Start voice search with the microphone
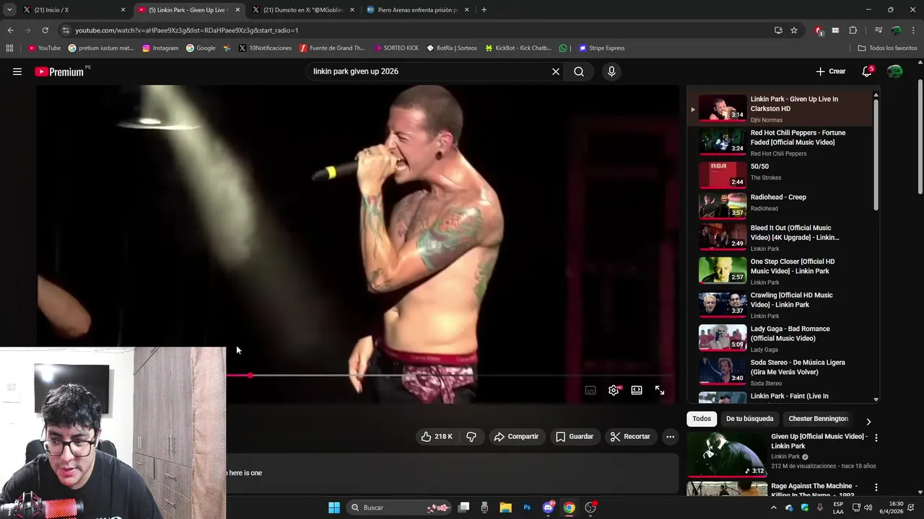Viewport: 924px width, 519px height. click(x=611, y=71)
